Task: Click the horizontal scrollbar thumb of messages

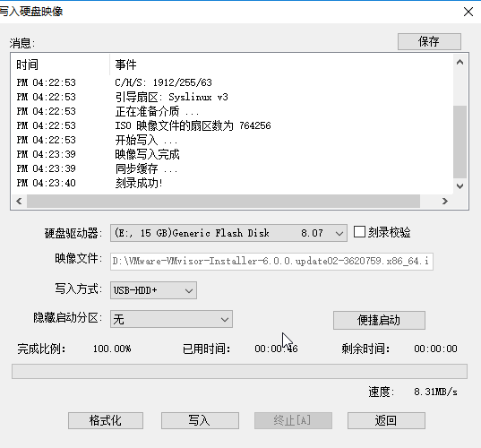Action: point(223,202)
